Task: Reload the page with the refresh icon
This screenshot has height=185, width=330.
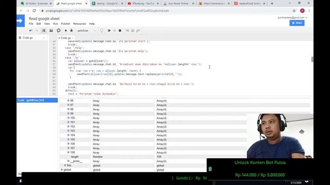Action: (x=34, y=11)
